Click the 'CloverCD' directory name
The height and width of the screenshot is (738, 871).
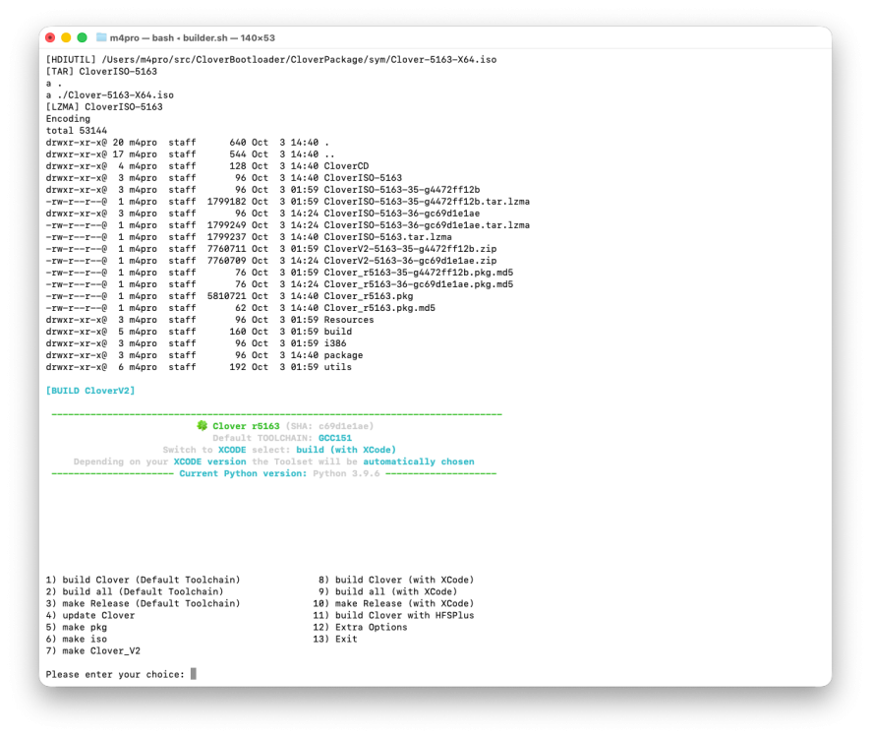pos(346,165)
